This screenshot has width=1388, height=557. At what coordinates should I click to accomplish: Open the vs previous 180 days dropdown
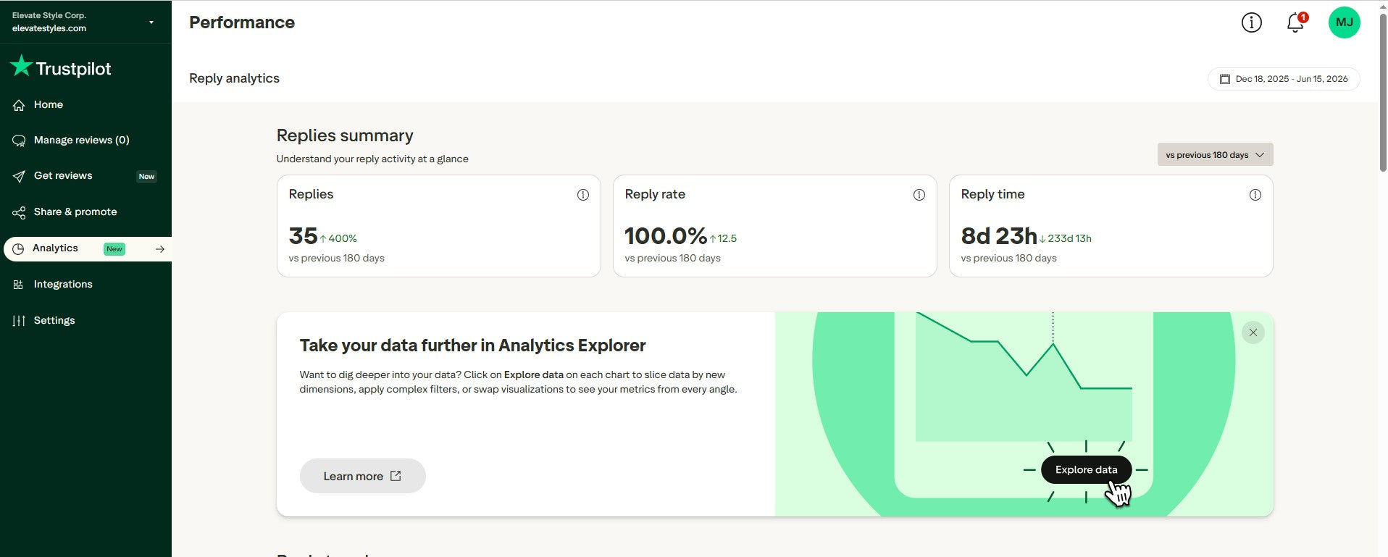click(x=1215, y=154)
